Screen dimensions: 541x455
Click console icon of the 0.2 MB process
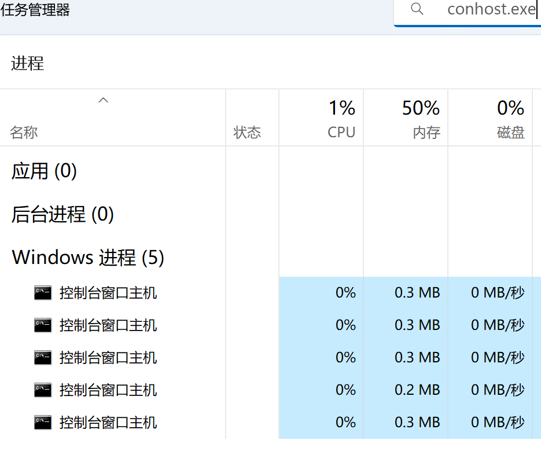(x=43, y=390)
